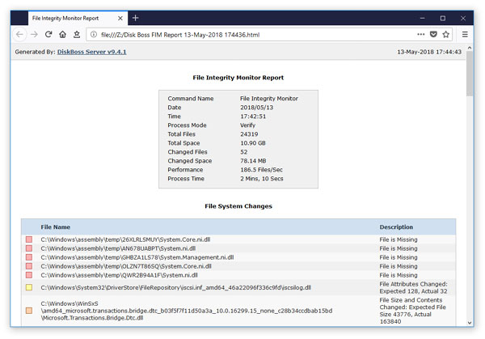485x339 pixels.
Task: Select path AN678UABPT\System.ni.dll
Action: click(118, 248)
